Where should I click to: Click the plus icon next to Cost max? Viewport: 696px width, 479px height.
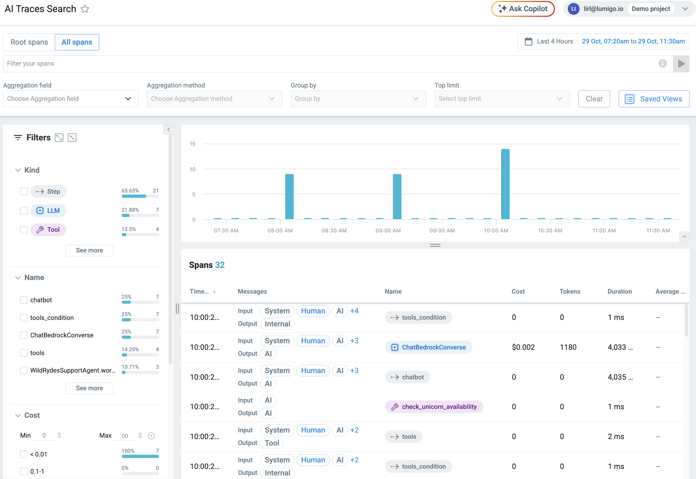[151, 436]
